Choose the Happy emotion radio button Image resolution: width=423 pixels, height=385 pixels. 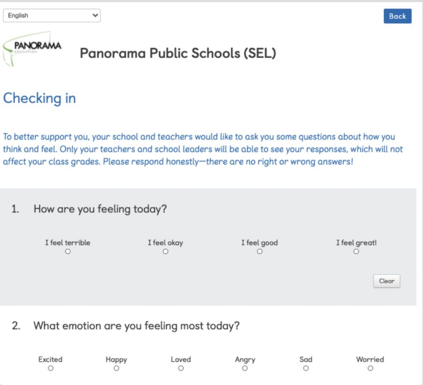coord(116,368)
